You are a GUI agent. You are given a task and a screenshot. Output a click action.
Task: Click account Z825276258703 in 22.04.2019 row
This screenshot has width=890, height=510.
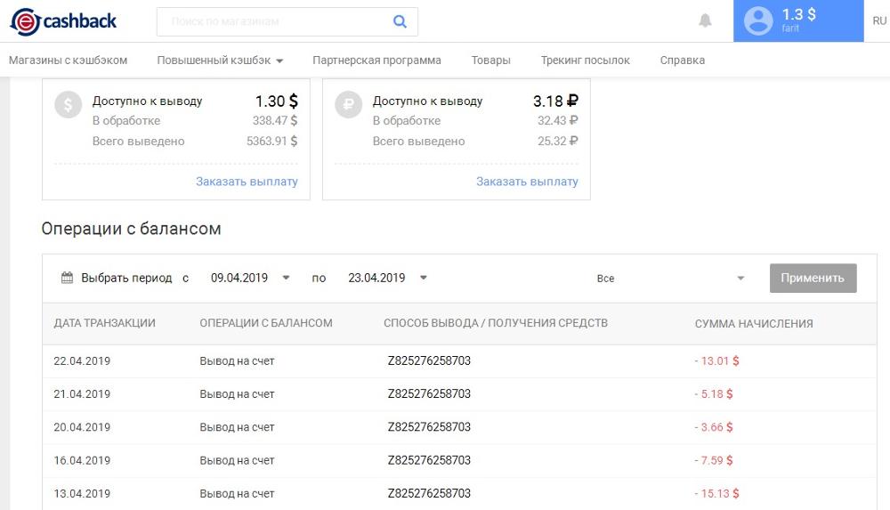pos(429,361)
